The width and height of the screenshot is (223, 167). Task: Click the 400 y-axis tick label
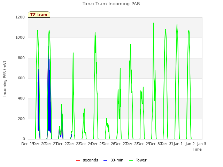coord(21,98)
